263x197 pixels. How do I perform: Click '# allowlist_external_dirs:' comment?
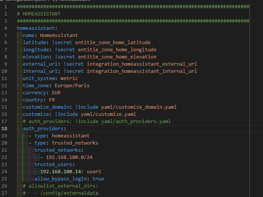coord(60,186)
